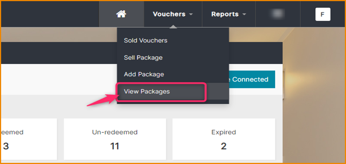Click the Un-redeemed count of 11
Viewport: 346px width, 164px height.
115,146
